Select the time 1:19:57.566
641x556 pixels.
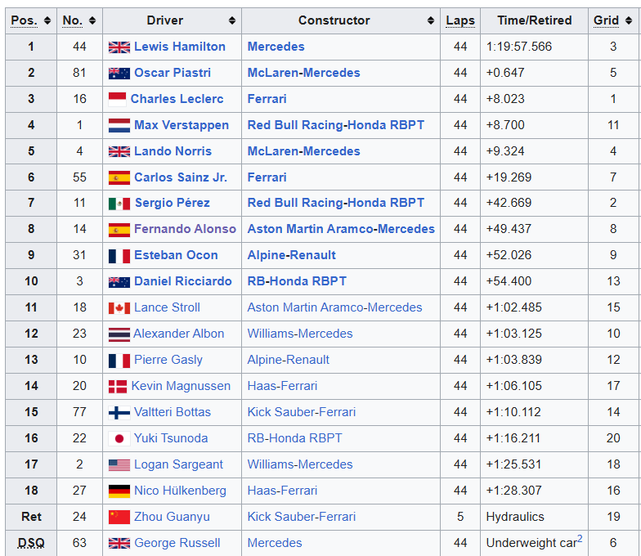[518, 47]
